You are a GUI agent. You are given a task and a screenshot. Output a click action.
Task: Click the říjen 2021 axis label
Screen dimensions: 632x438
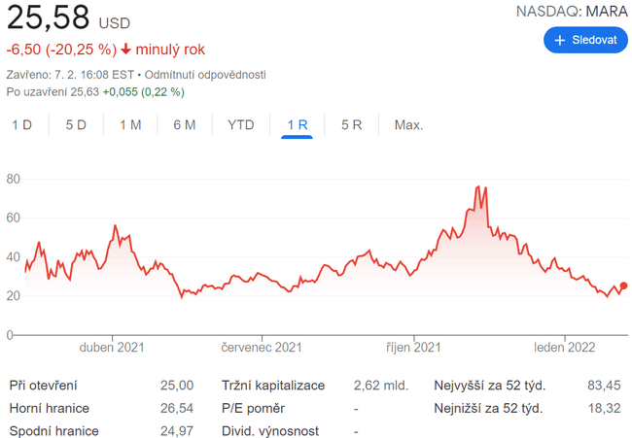point(414,348)
